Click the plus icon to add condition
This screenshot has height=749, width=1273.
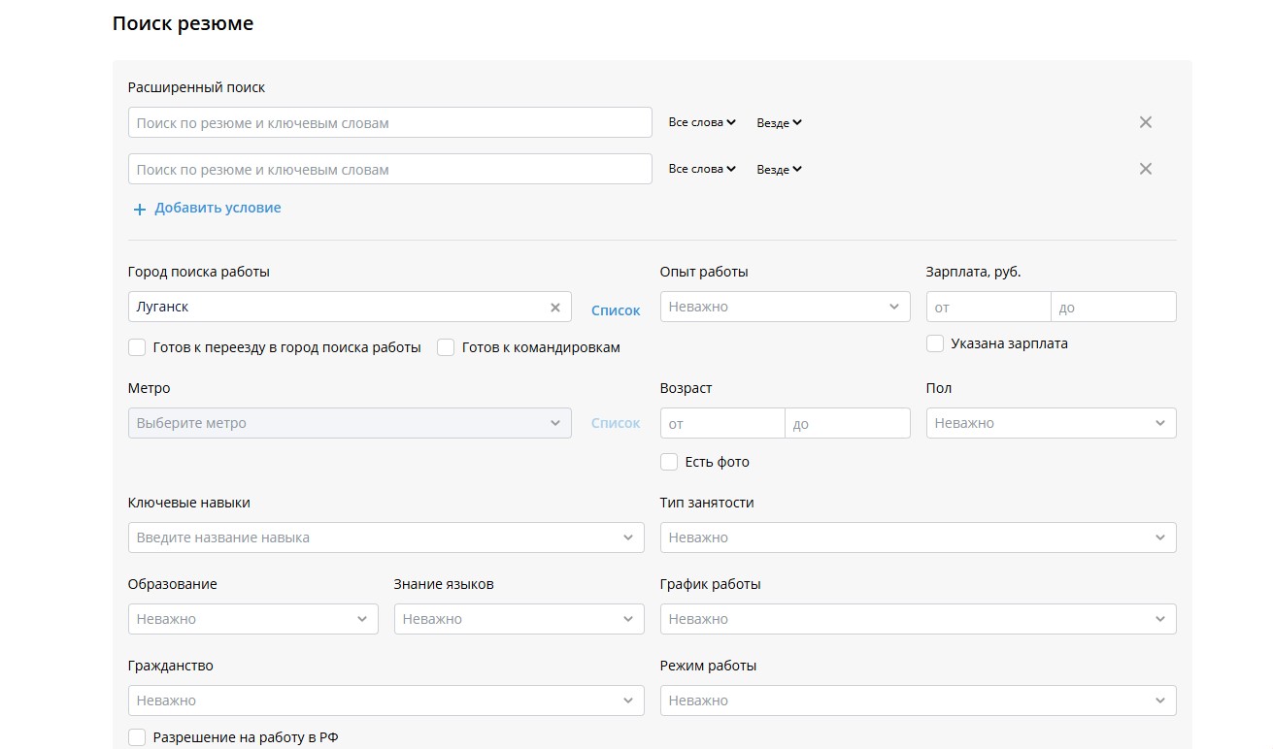(139, 209)
